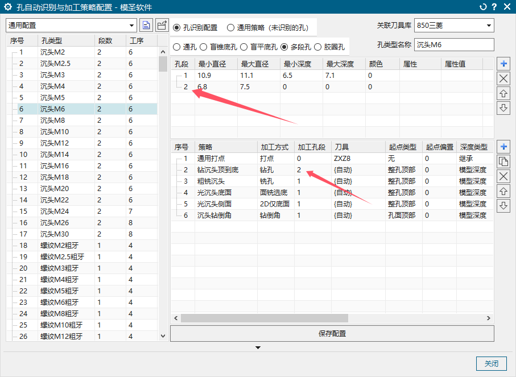Screen dimensions: 516x377
Task: Click hole list scrollbar up arrow
Action: coord(163,52)
